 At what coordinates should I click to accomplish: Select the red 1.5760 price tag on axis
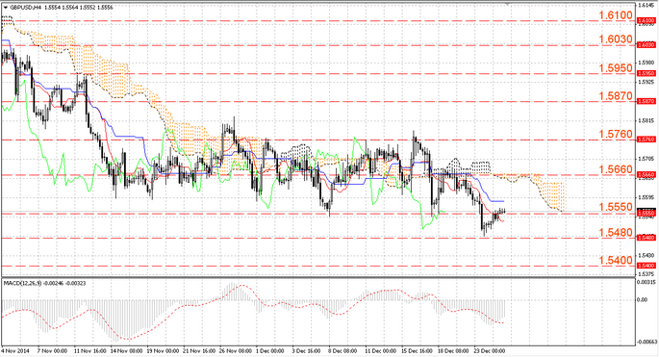[646, 140]
